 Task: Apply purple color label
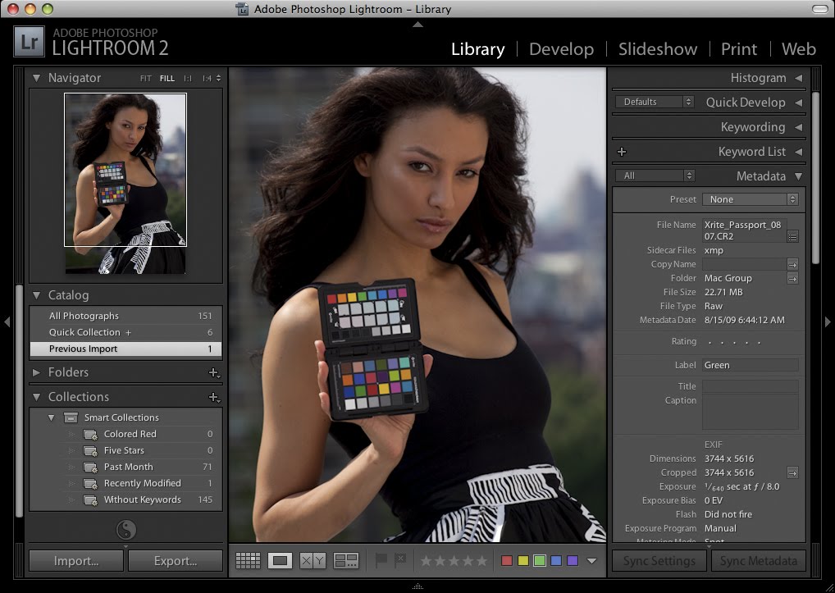pyautogui.click(x=573, y=560)
